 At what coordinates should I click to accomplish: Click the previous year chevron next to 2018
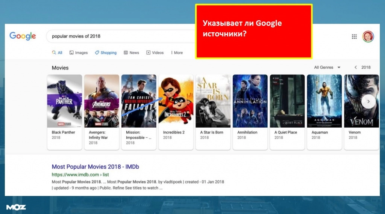[356, 68]
